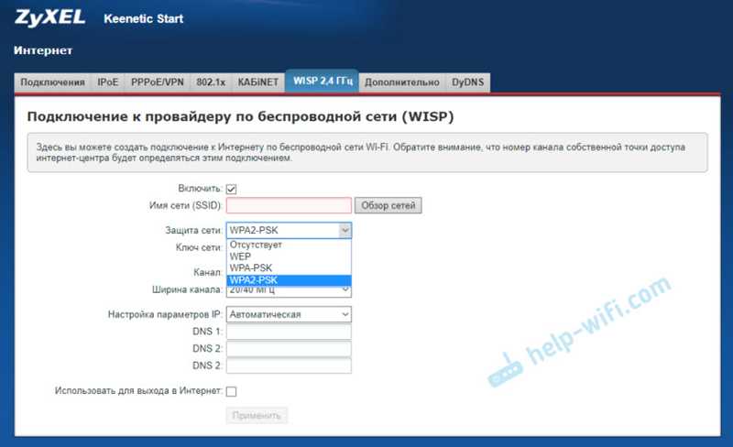Click the WISP connection page heading
Viewport: 733px width, 447px height.
tap(240, 116)
